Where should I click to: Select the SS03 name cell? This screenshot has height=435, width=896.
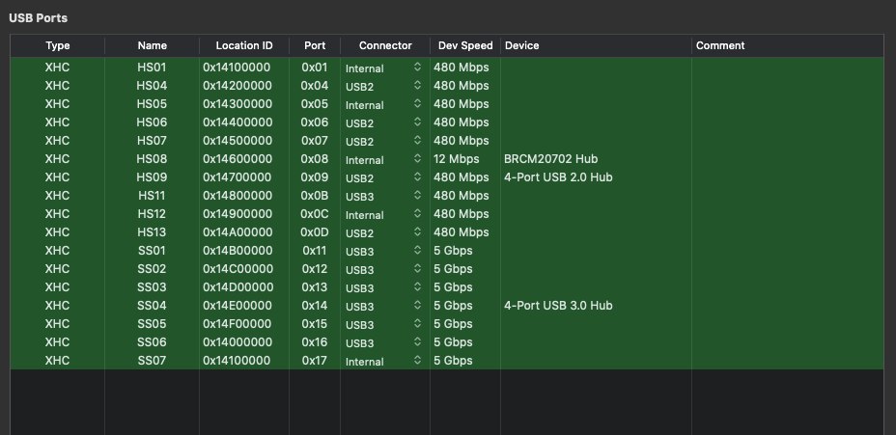[152, 286]
